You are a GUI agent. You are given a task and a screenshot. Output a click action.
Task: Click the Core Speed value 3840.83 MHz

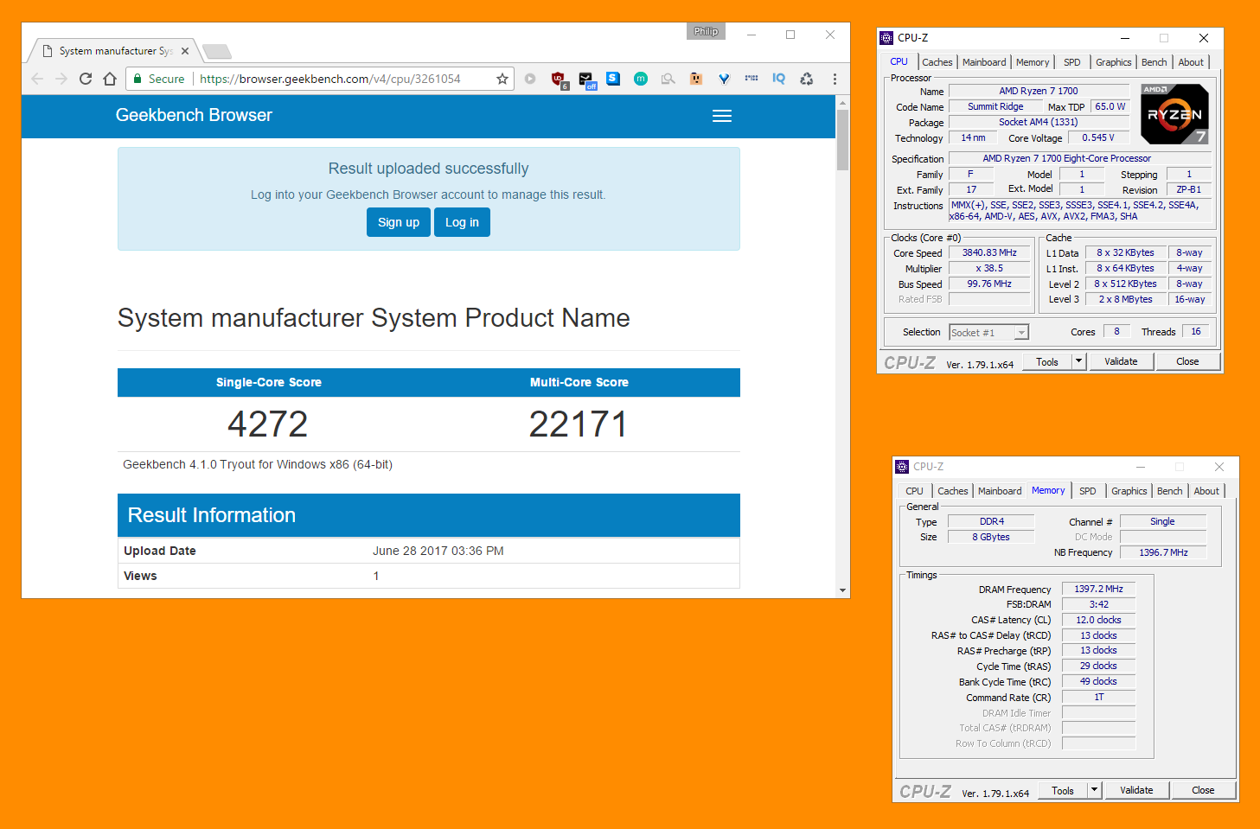989,253
